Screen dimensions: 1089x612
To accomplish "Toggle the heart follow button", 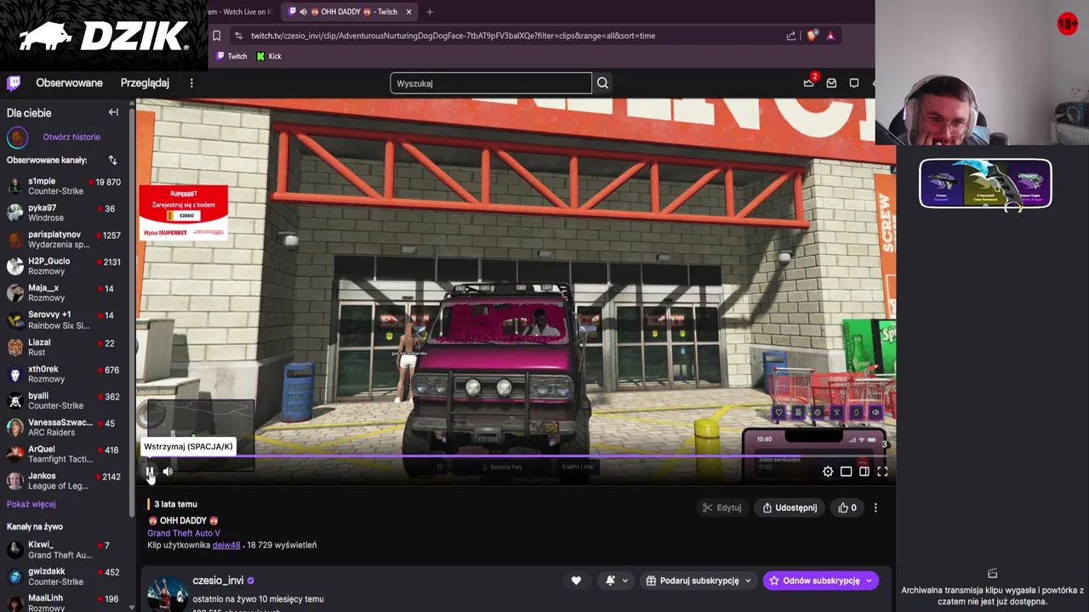I will pyautogui.click(x=576, y=581).
